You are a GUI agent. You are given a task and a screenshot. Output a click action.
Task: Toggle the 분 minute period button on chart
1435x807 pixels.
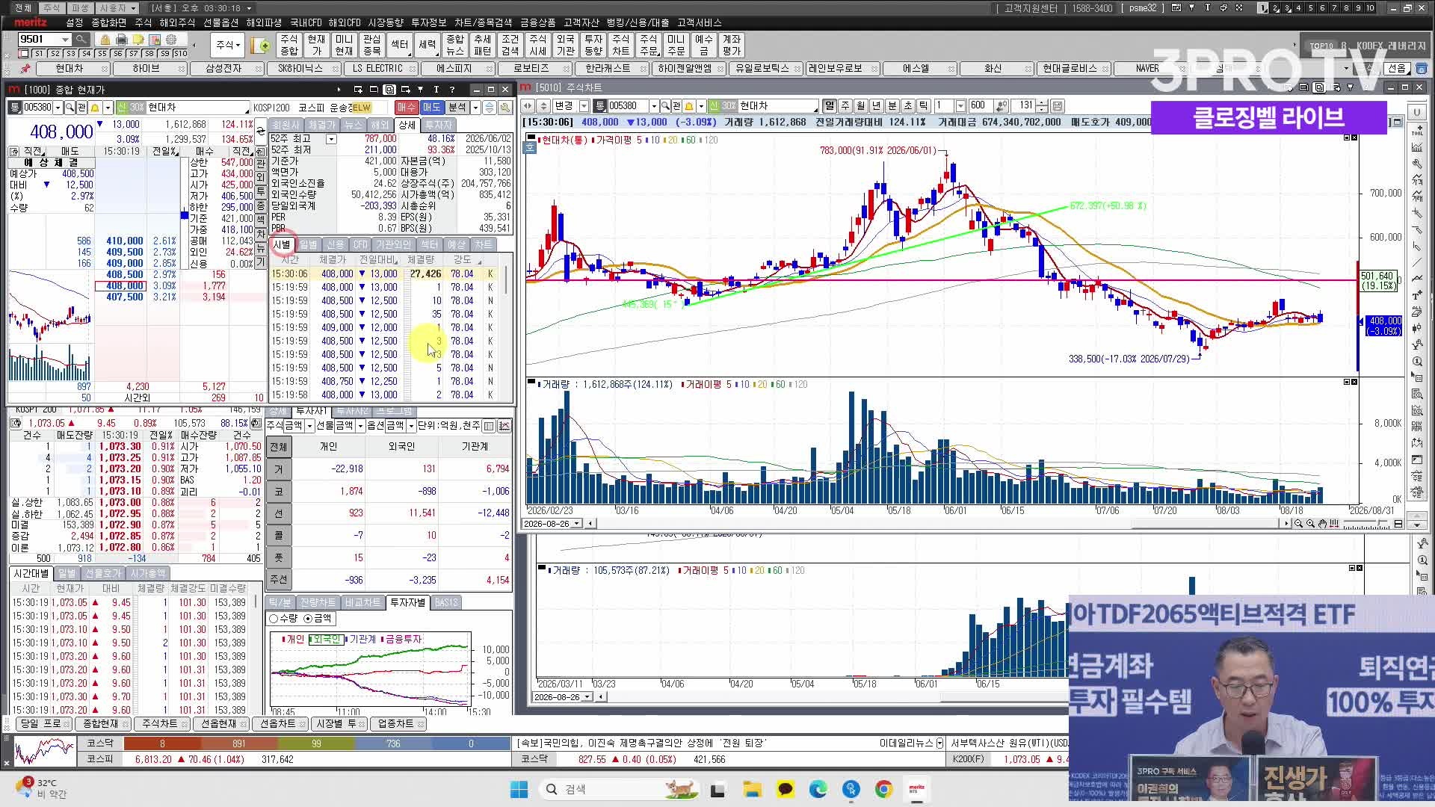892,106
